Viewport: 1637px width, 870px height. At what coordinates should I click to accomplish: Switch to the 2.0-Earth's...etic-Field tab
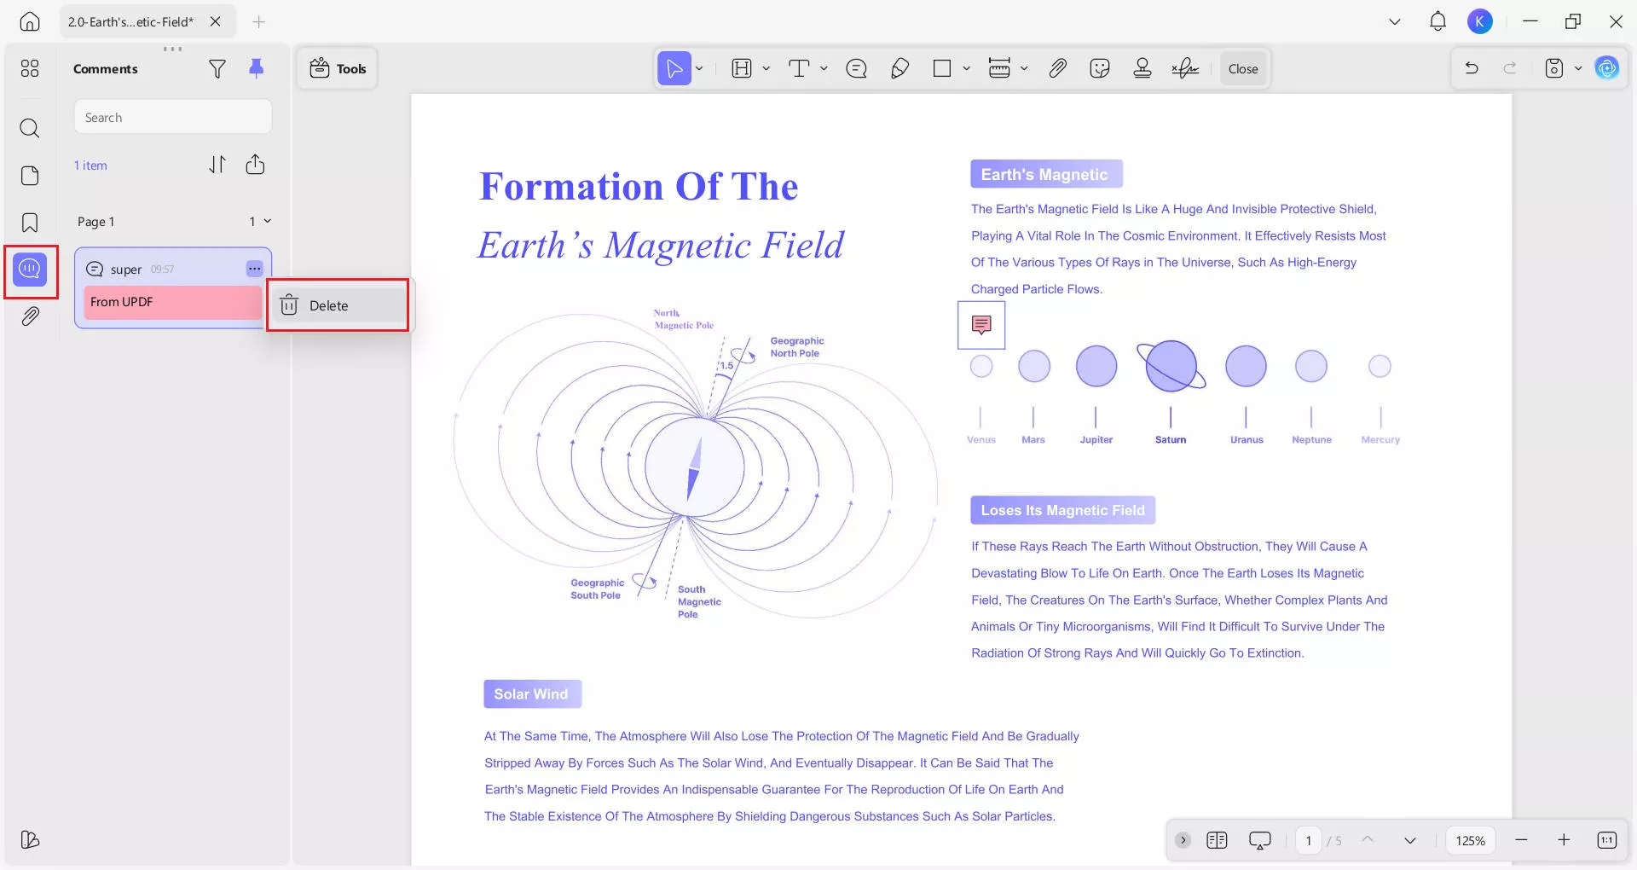130,22
